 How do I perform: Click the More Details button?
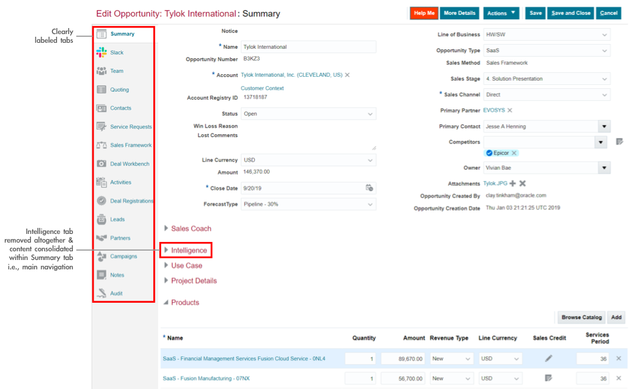tap(459, 13)
